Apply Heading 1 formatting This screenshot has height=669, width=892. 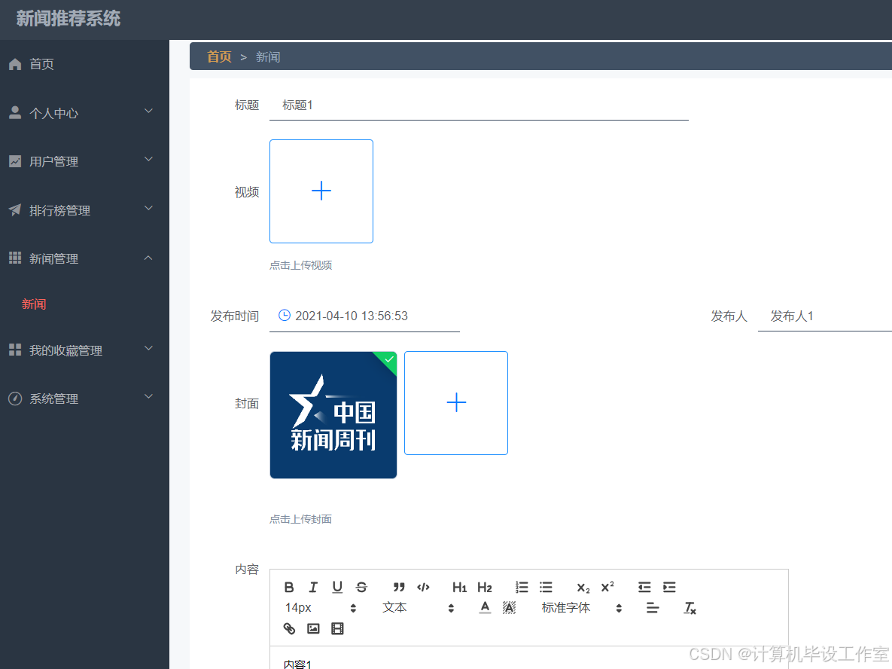tap(459, 587)
